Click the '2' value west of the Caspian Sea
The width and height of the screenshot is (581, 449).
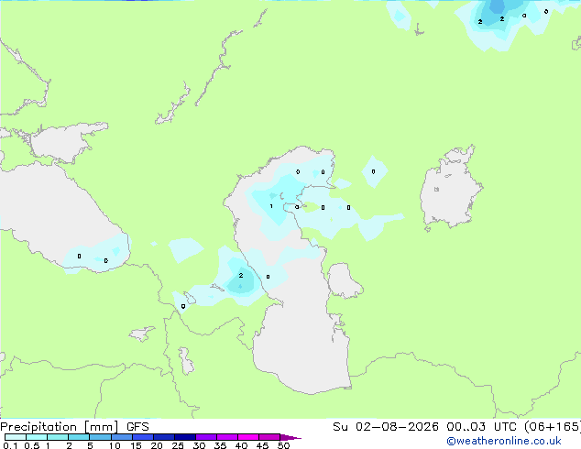tap(241, 275)
